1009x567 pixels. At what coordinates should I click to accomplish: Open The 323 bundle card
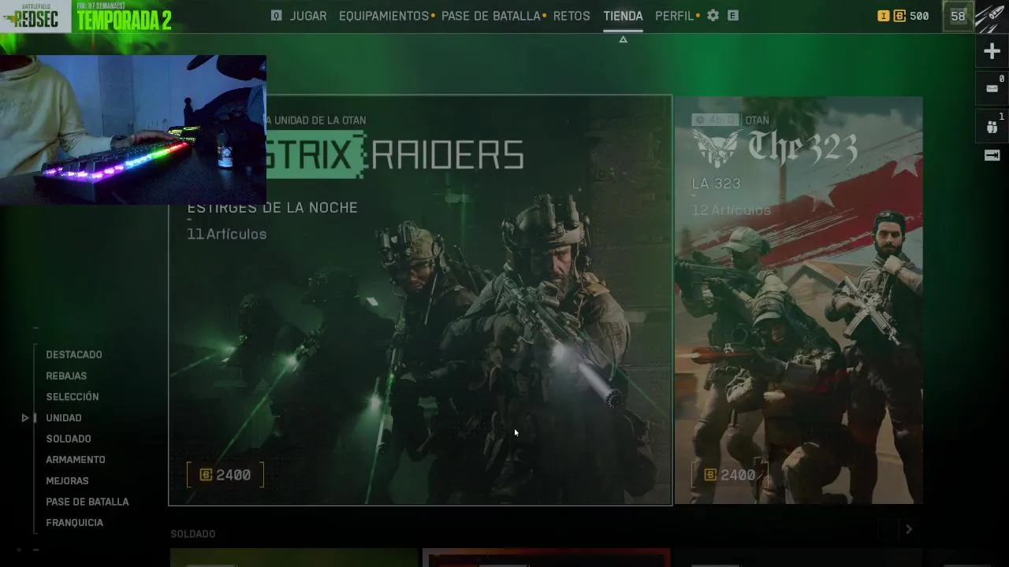click(x=799, y=300)
